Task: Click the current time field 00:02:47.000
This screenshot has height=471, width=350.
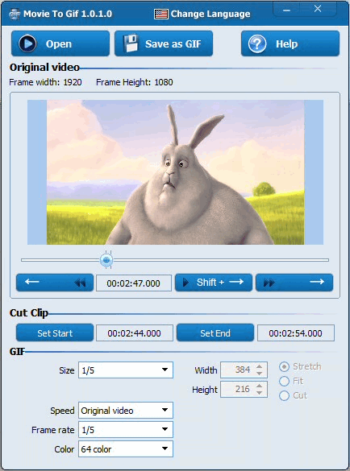Action: 134,283
